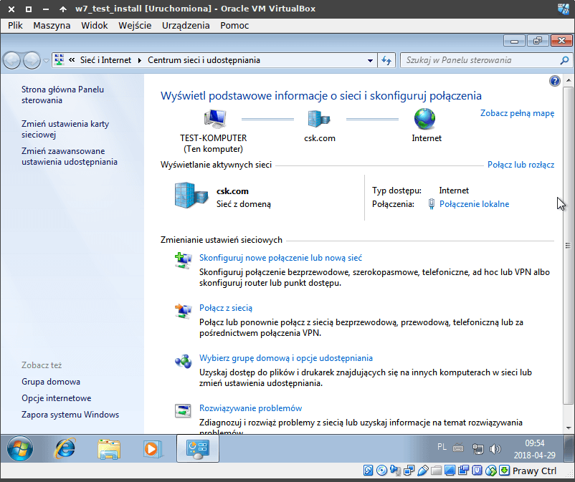Click Skonfiguruj nowe połączenie lub nową sieć
Screen dimensions: 575x482
pos(280,258)
